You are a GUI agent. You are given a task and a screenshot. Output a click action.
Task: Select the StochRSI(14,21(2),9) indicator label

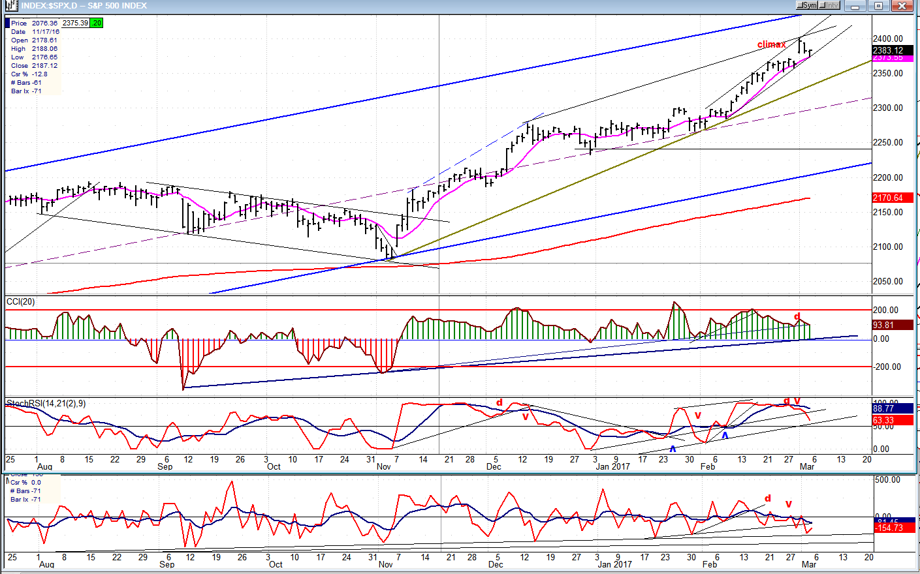pyautogui.click(x=46, y=404)
